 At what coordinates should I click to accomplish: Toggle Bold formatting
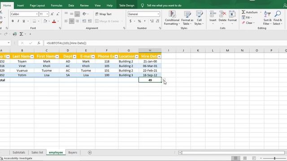[13, 21]
